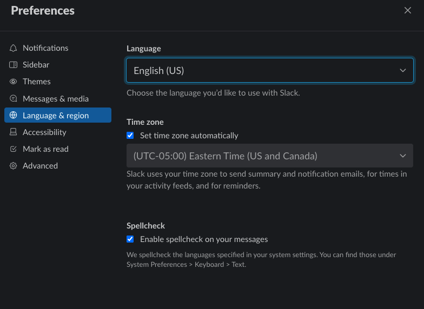Click the 'Spellcheck' section heading
This screenshot has height=309, width=424.
145,226
